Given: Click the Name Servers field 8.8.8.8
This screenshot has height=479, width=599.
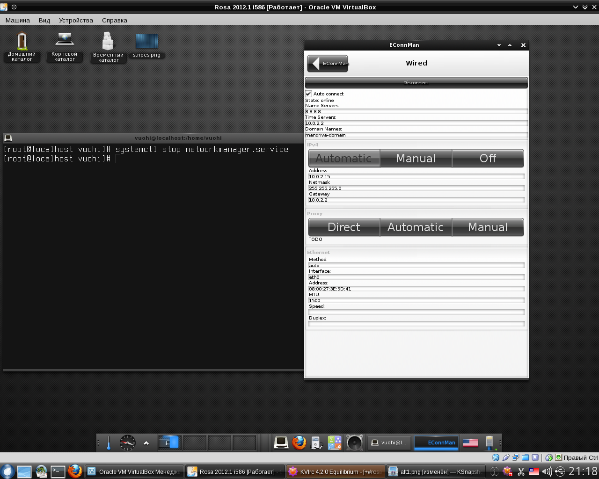Looking at the screenshot, I should point(416,112).
